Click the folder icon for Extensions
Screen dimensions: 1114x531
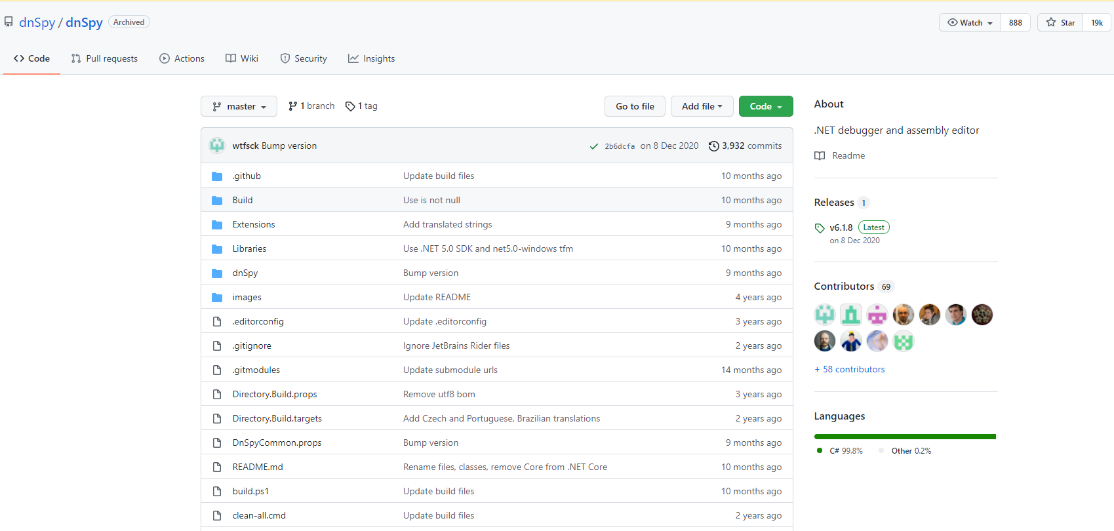pyautogui.click(x=217, y=225)
